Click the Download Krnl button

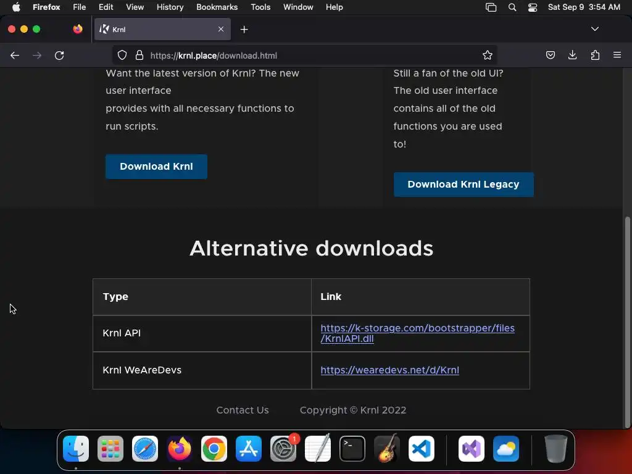[x=156, y=167]
